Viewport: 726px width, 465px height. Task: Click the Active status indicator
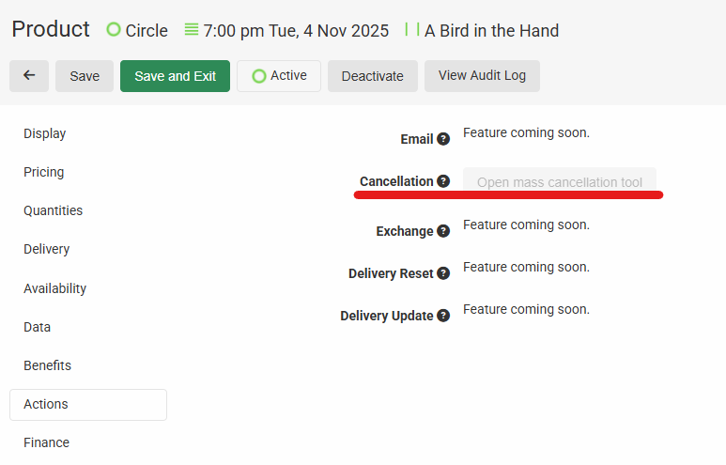(x=279, y=76)
